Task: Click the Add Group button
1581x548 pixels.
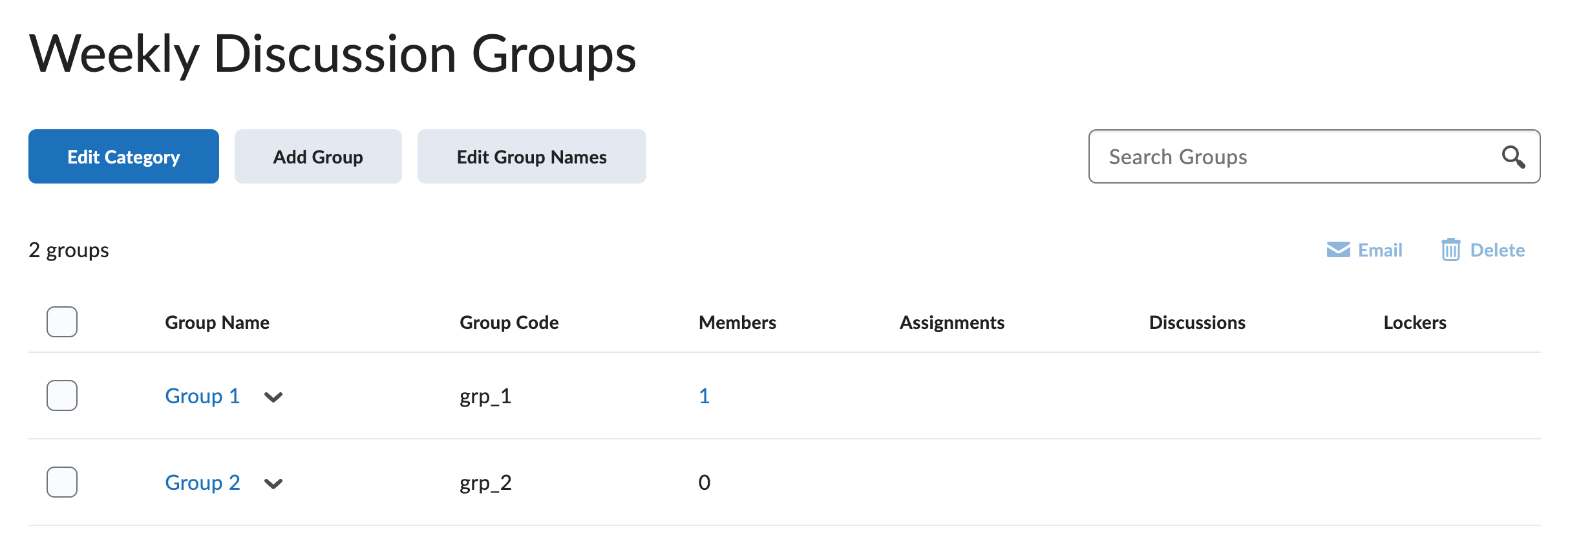Action: coord(318,156)
